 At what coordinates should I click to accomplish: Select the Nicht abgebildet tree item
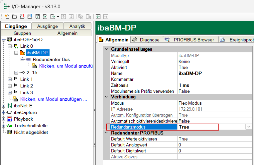(31, 132)
